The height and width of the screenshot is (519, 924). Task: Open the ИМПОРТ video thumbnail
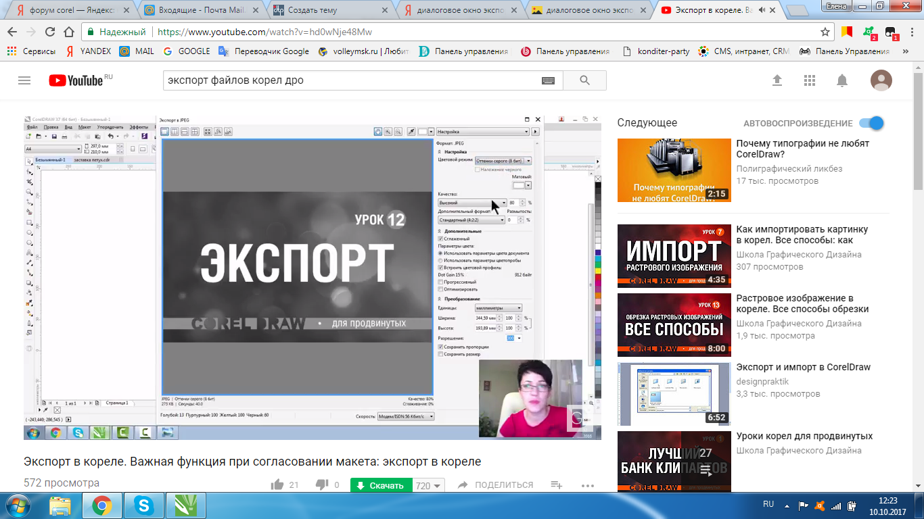coord(674,256)
